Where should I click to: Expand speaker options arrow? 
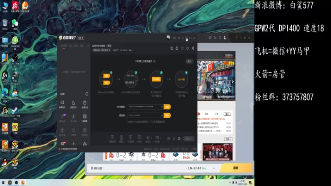[x=161, y=138]
